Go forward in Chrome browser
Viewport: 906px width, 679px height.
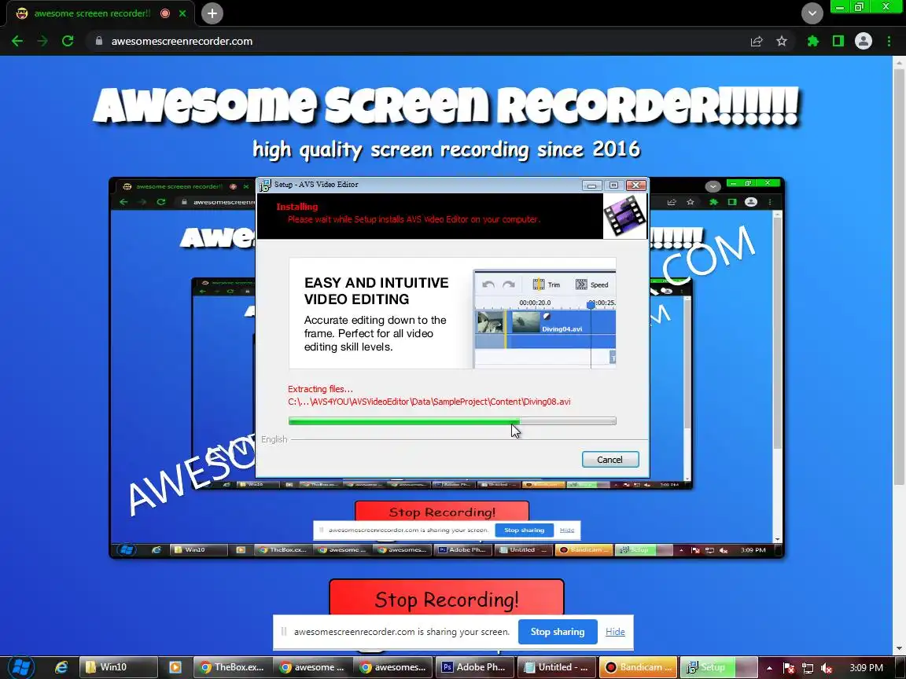[42, 41]
